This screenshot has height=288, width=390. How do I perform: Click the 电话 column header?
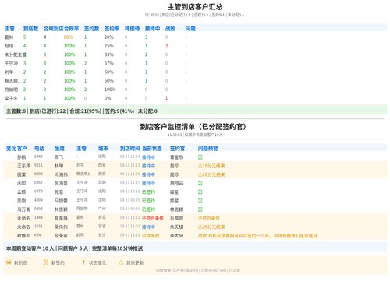(x=39, y=149)
